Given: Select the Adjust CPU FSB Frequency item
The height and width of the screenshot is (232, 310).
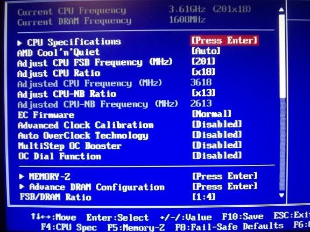Looking at the screenshot, I should click(95, 62).
